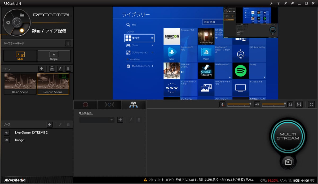Screen dimensions: 318x184
Task: Select the Image source row
Action: coord(37,140)
